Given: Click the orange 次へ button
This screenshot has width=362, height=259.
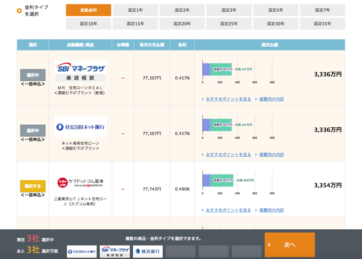Looking at the screenshot, I should pyautogui.click(x=290, y=245).
